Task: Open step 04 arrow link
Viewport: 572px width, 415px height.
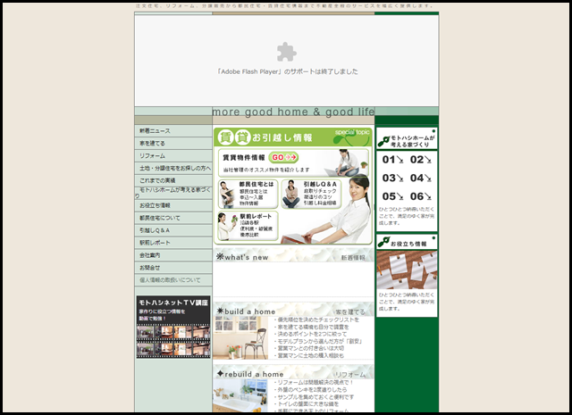Action: point(421,178)
